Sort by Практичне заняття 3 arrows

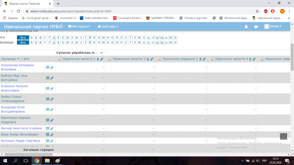tap(148, 59)
